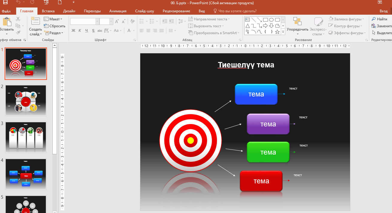Choose the oval shape in the shapes gallery
Viewport: 392px width, 213px height.
(272, 20)
